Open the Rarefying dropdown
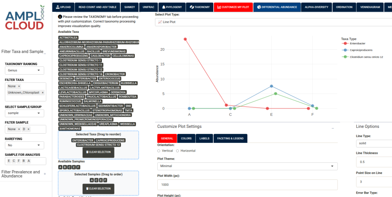 coord(25,145)
